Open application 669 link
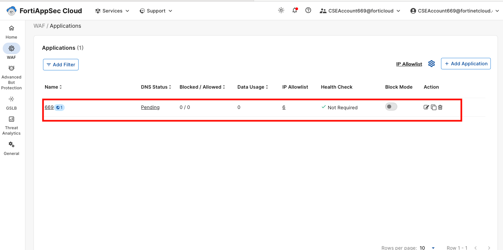The height and width of the screenshot is (250, 503). (x=49, y=107)
